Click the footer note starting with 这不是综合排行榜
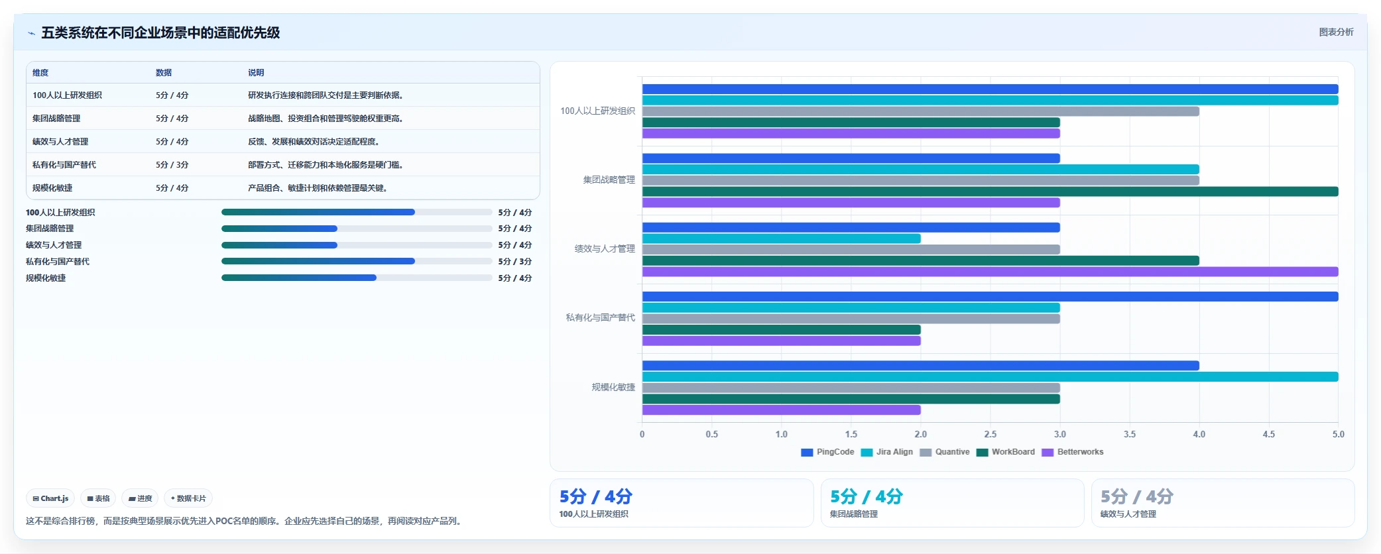 [245, 521]
